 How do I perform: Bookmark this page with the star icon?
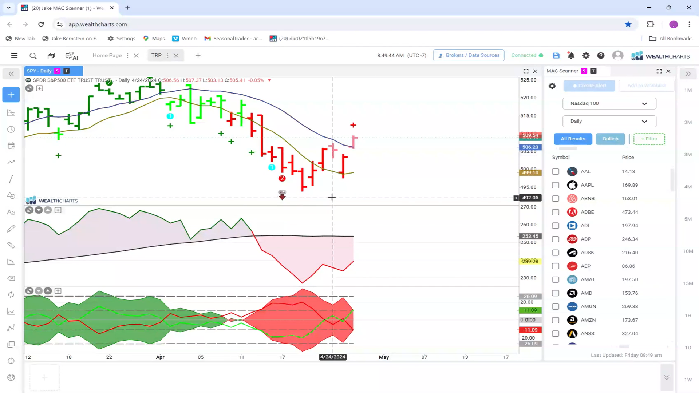pyautogui.click(x=628, y=24)
